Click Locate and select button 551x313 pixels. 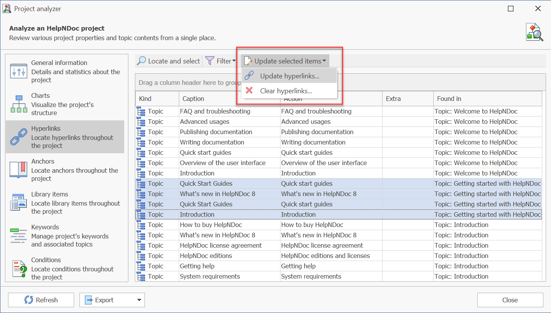169,61
